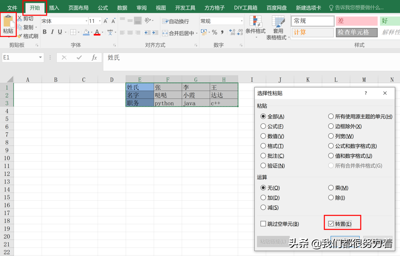Increase font size with larger A
400x256 pixels.
106,21
